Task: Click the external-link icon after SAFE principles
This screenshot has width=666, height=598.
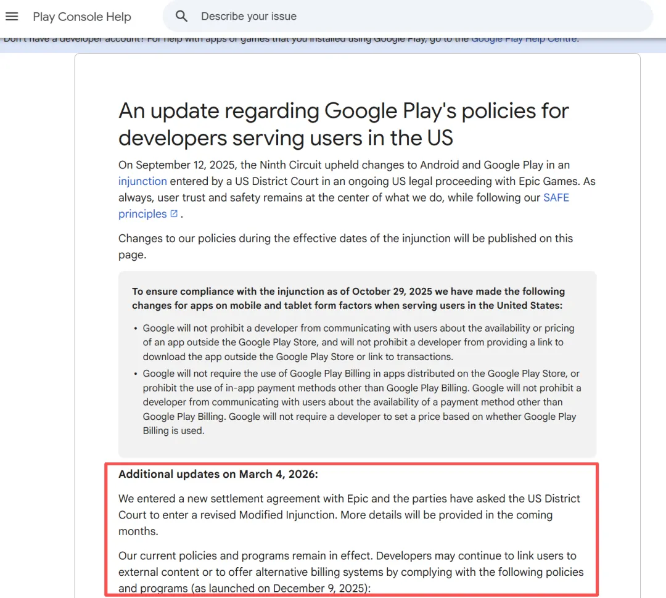Action: coord(174,214)
